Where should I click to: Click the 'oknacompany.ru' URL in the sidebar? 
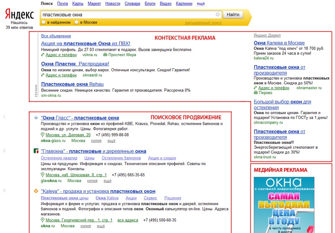click(268, 122)
